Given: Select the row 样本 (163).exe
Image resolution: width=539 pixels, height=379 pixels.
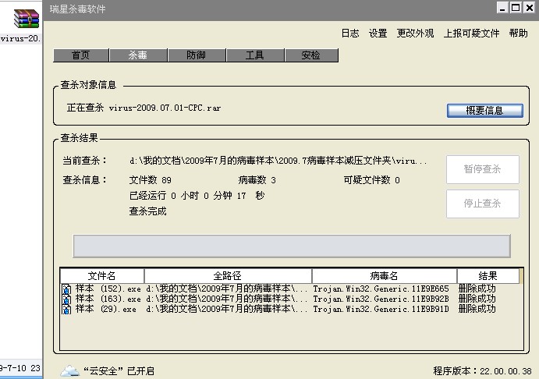Looking at the screenshot, I should (292, 299).
